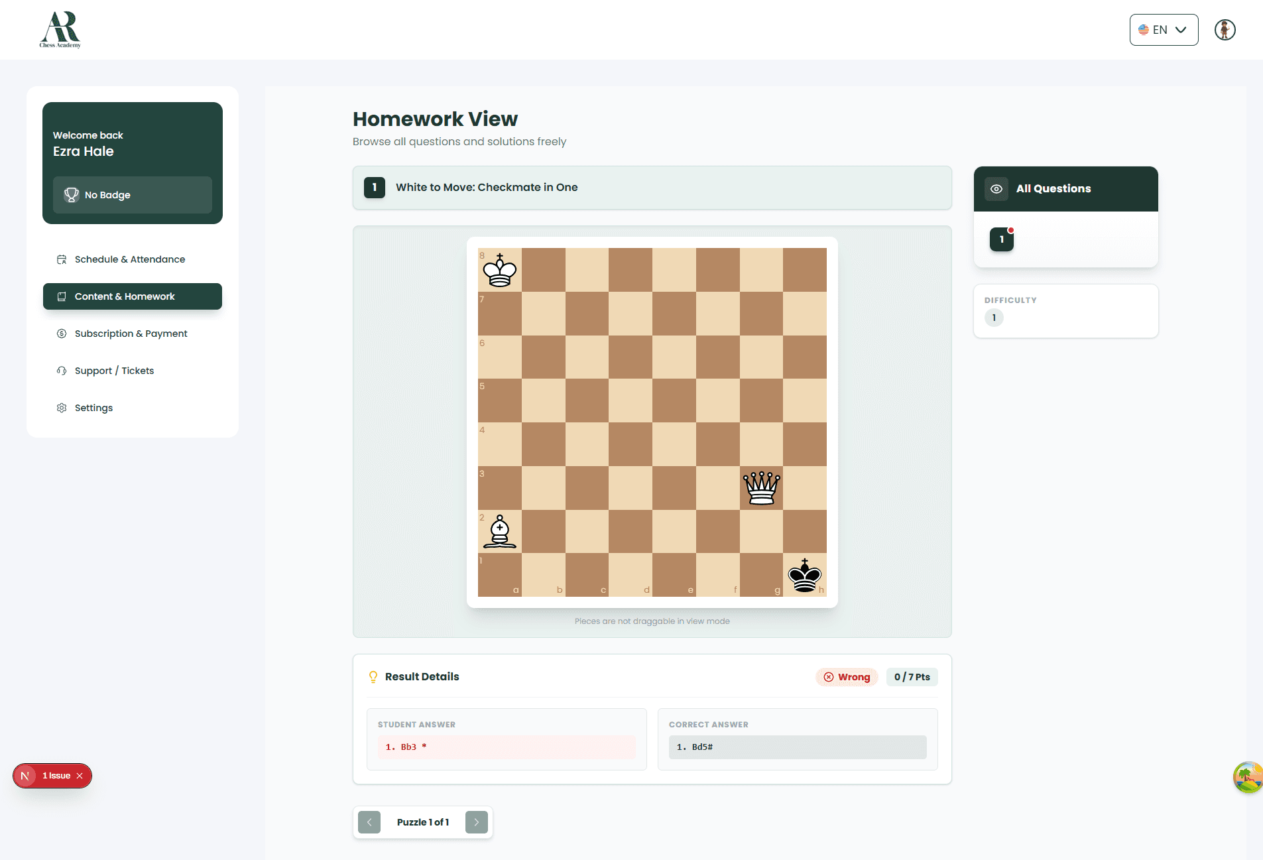
Task: Click the Puzzle 1 of 1 label
Action: (x=423, y=822)
